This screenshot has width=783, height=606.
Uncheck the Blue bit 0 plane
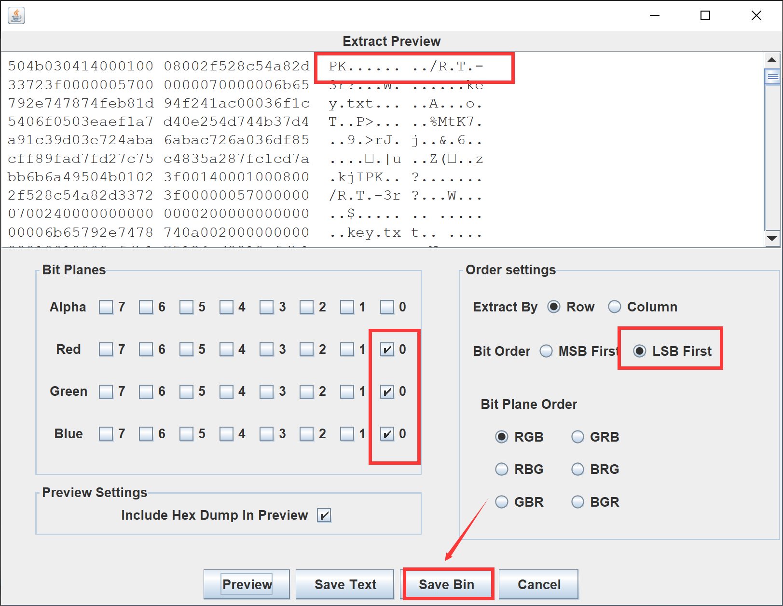tap(387, 434)
